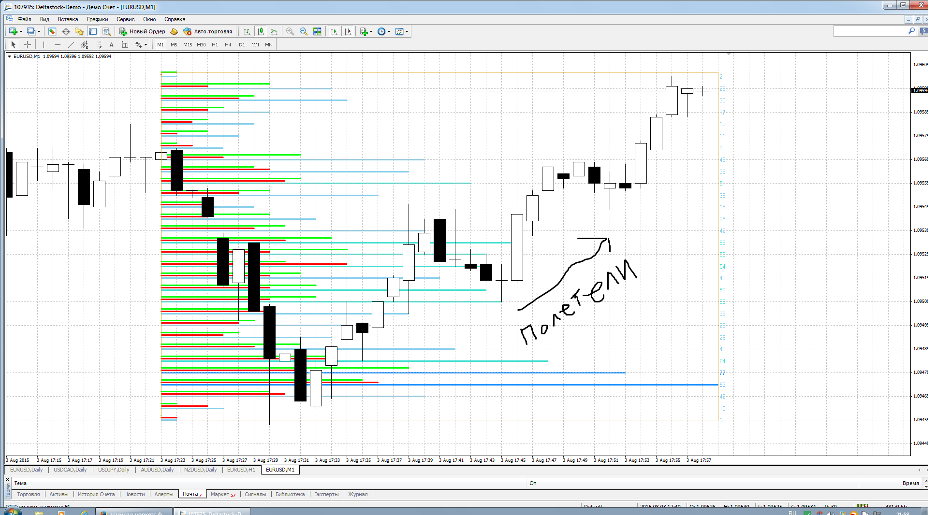This screenshot has width=936, height=515.
Task: Open the MetaEditor yellow book icon
Action: (174, 31)
